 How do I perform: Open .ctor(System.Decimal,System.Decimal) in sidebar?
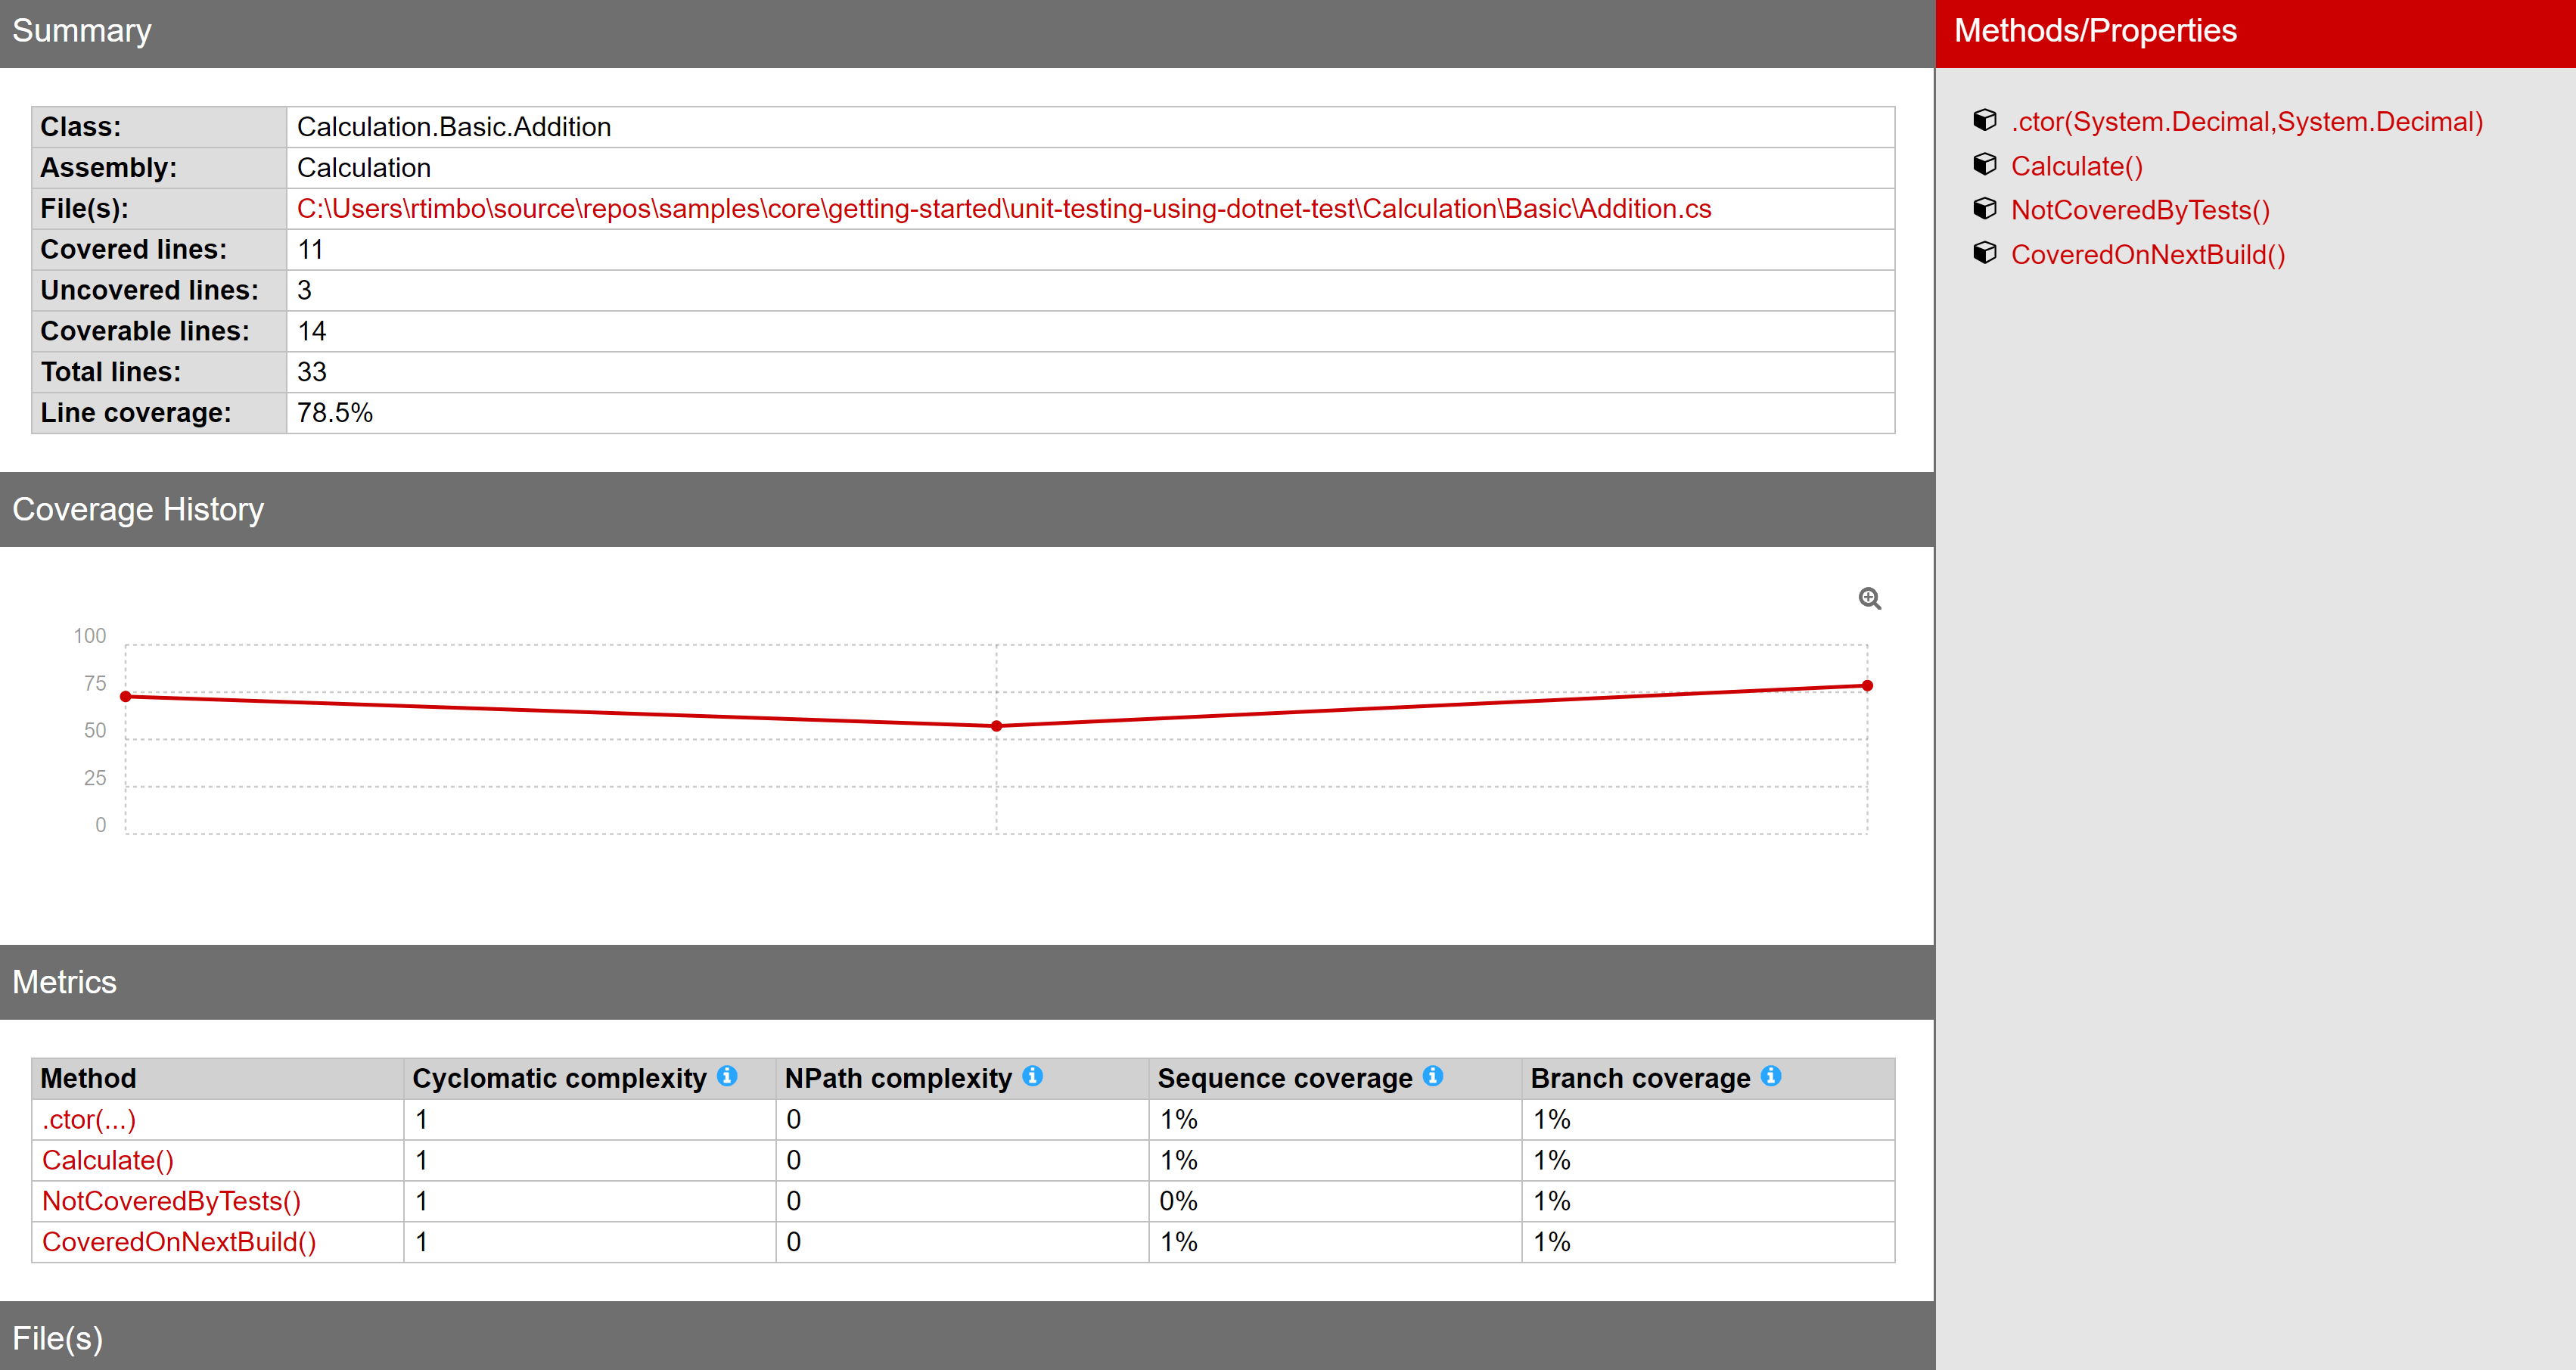pyautogui.click(x=2246, y=122)
